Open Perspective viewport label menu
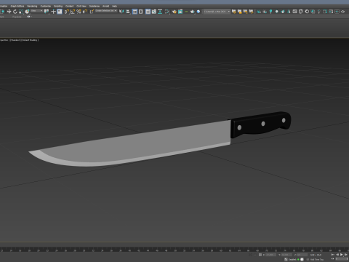This screenshot has height=262, width=349. [x=4, y=40]
